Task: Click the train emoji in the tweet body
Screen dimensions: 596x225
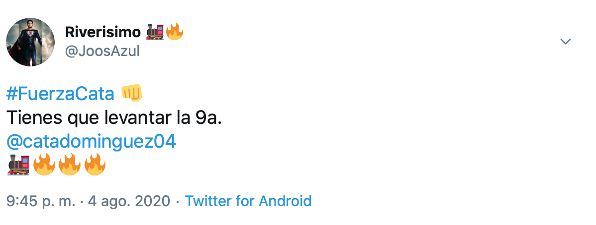Action: (x=18, y=165)
